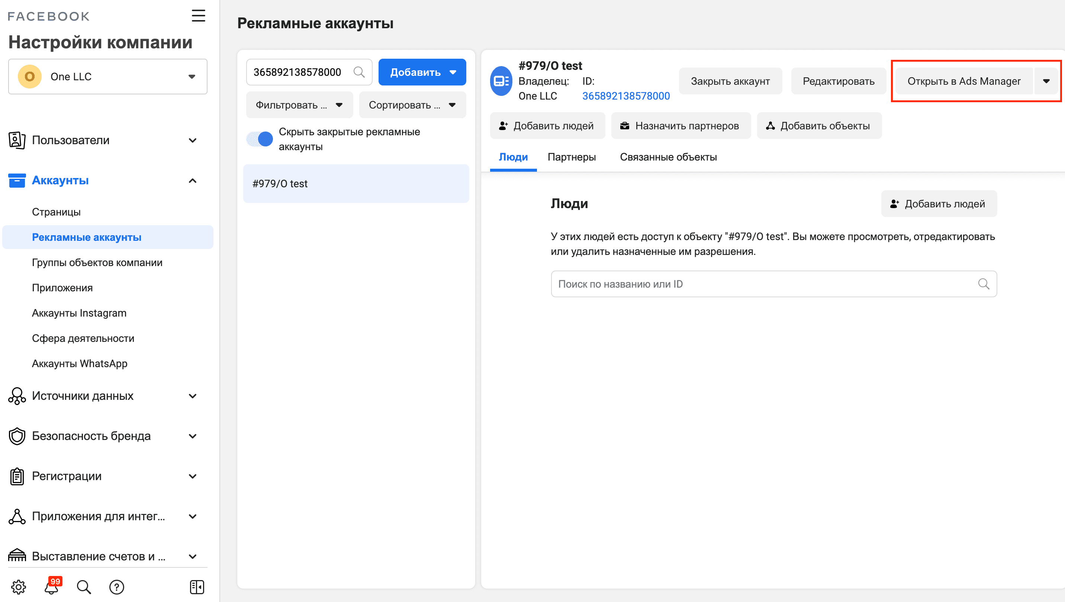The height and width of the screenshot is (602, 1065).
Task: Click Добавить людей in action row
Action: point(547,126)
